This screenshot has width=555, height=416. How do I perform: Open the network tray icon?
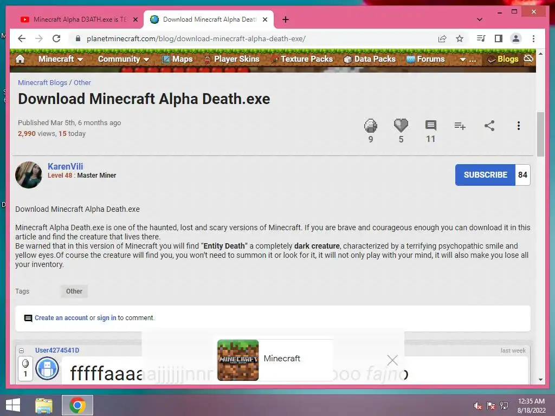504,406
